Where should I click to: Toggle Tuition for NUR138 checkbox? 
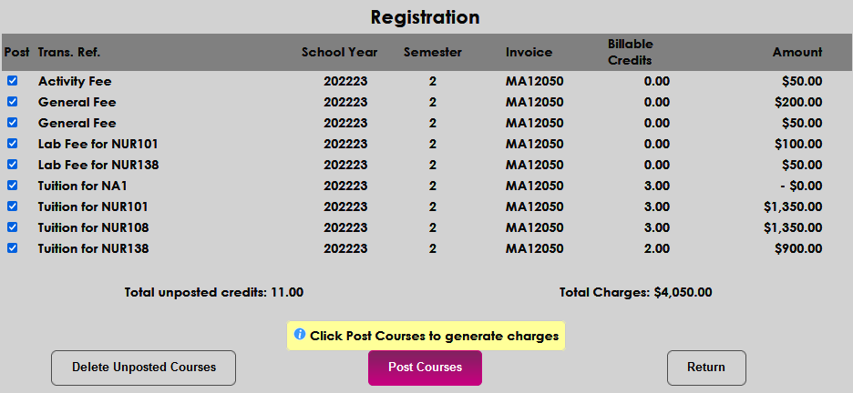[13, 248]
